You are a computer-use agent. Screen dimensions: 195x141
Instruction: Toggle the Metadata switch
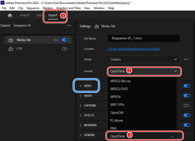[187, 125]
